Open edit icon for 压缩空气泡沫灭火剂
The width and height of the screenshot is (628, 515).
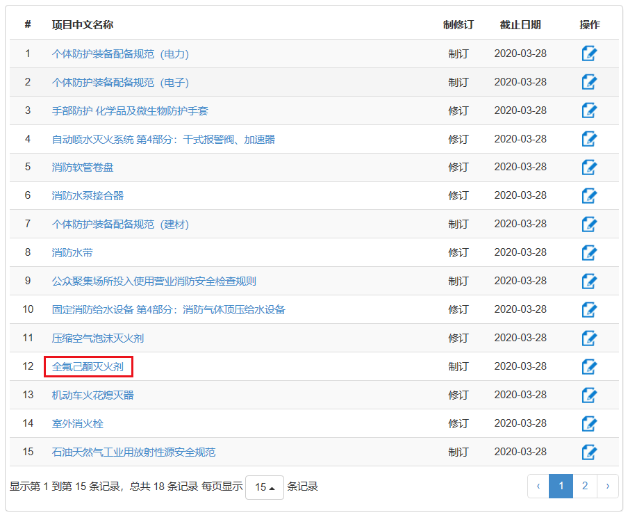589,338
